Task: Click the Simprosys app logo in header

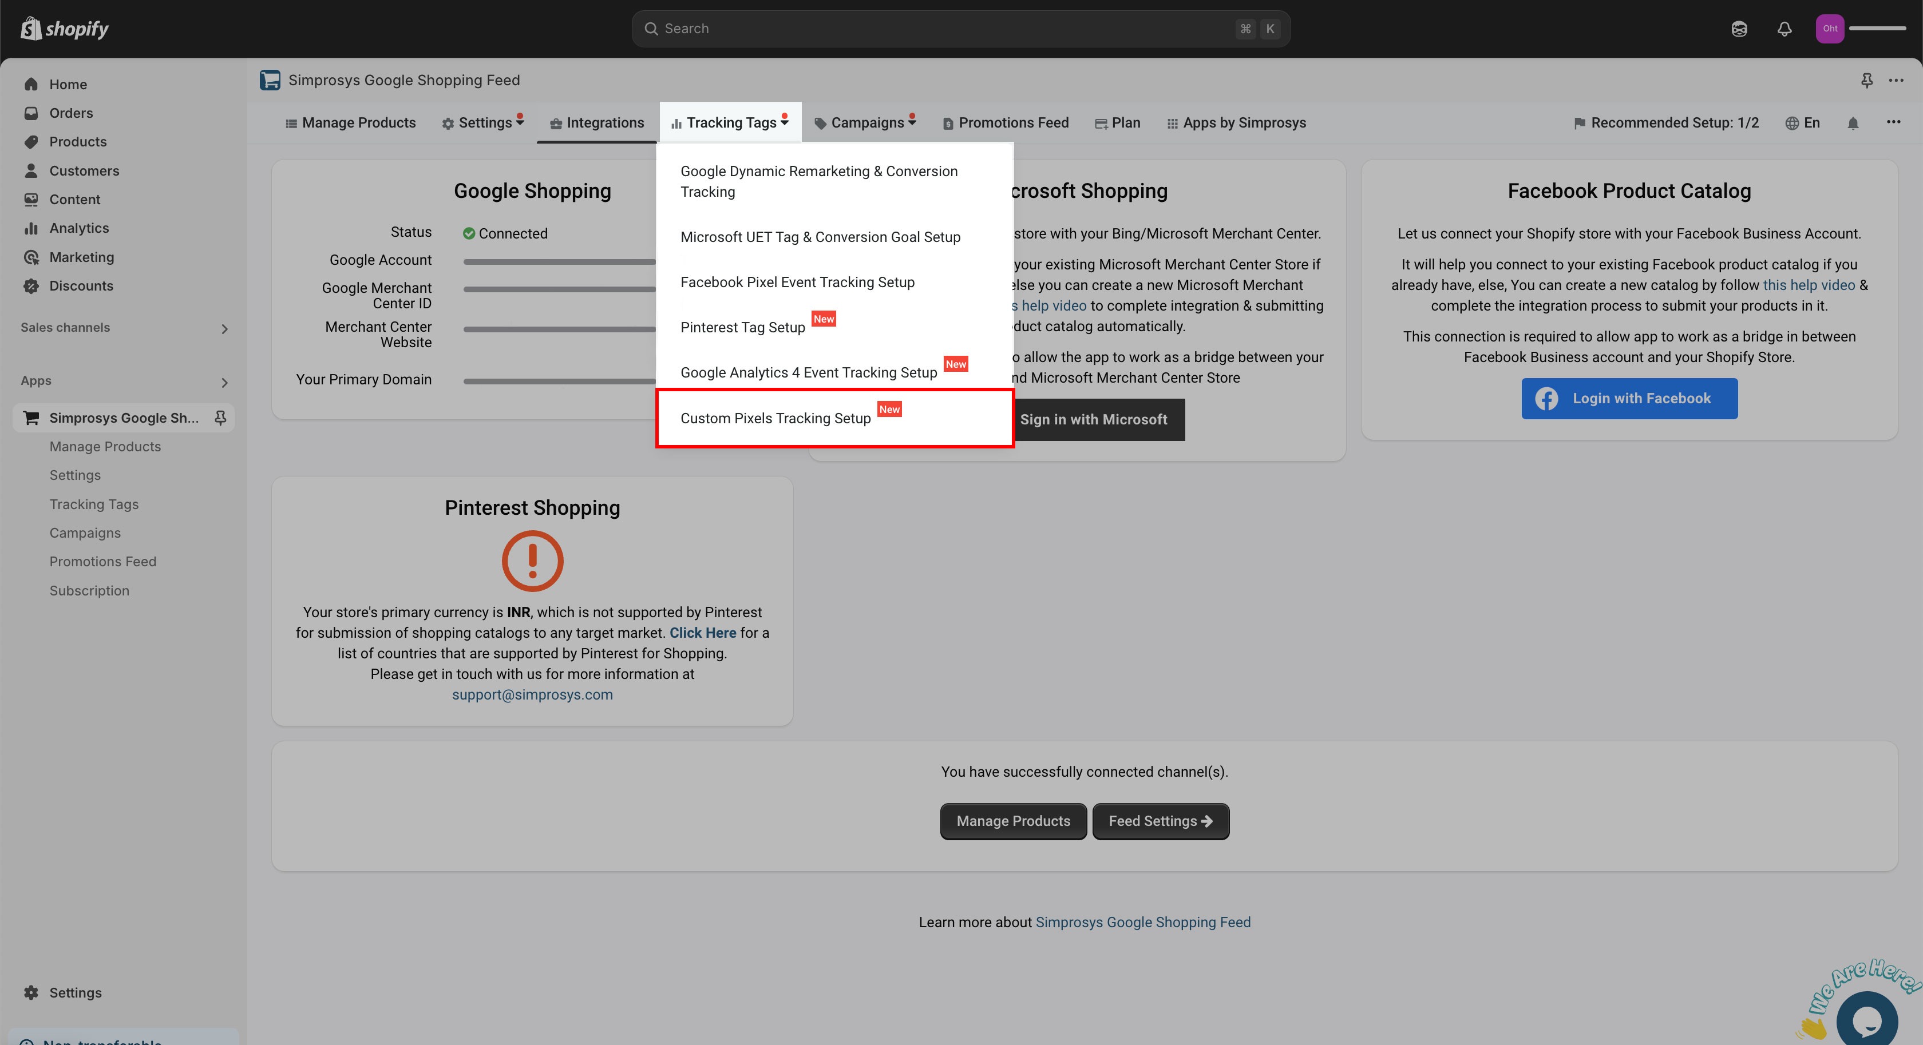Action: coord(270,80)
